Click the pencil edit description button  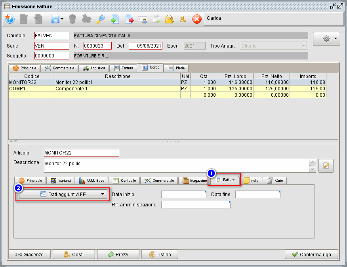click(x=326, y=166)
